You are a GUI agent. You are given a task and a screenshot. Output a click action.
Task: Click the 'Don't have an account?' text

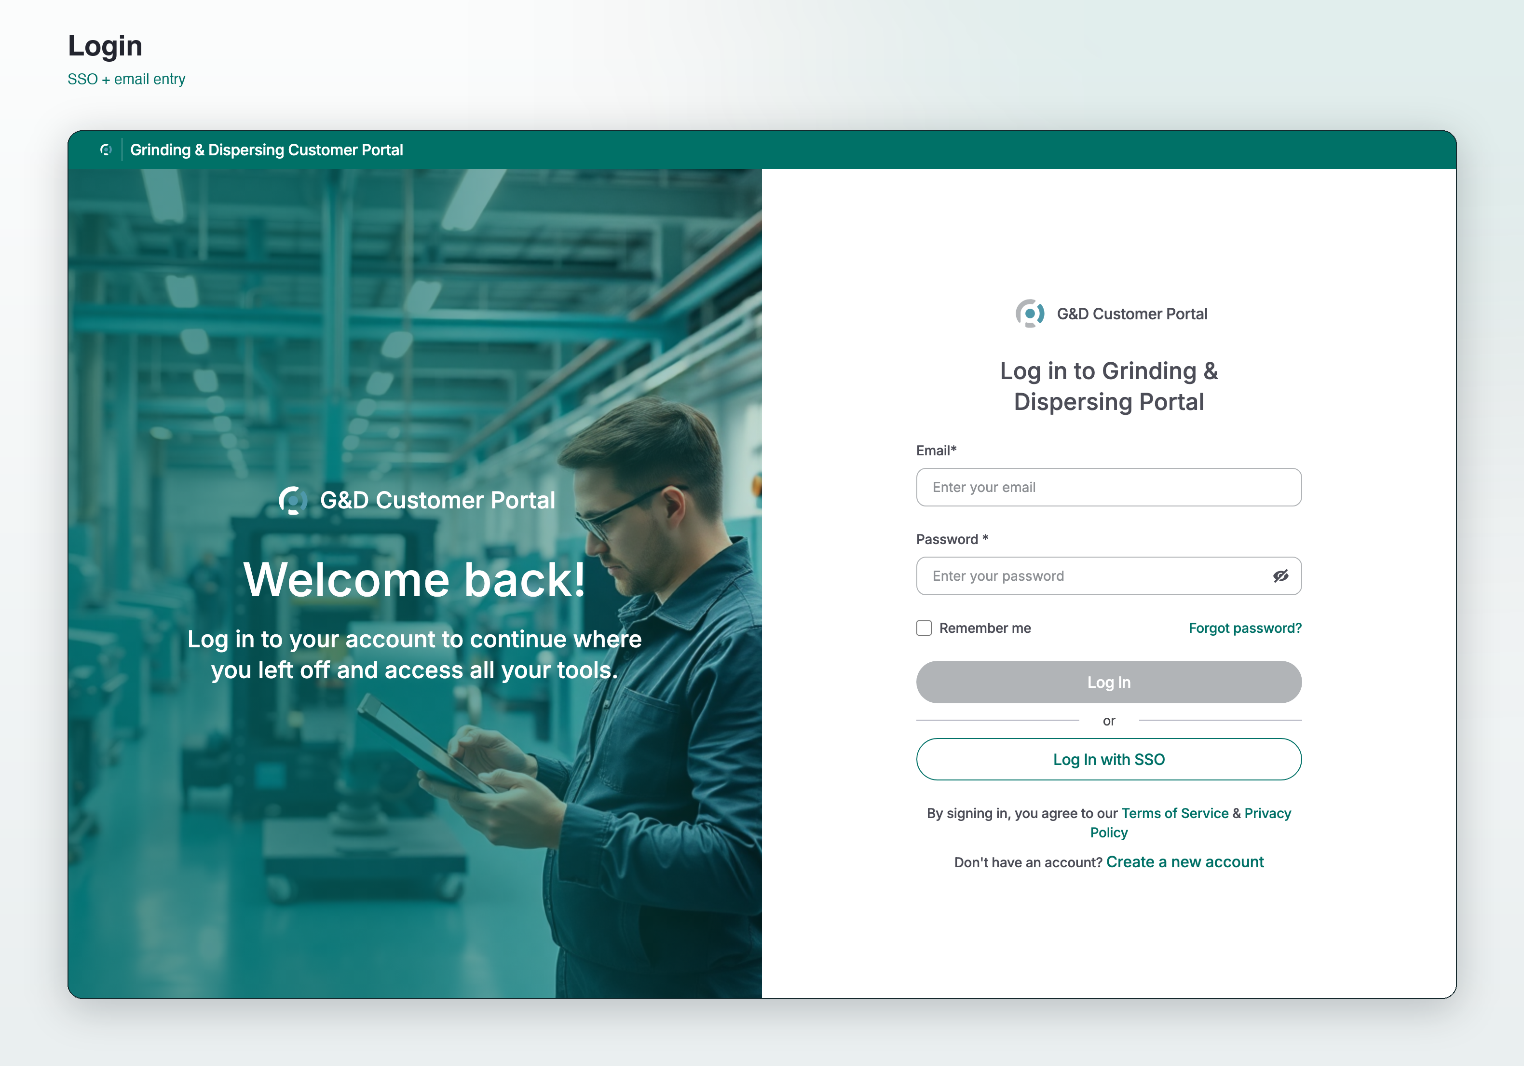tap(1028, 862)
